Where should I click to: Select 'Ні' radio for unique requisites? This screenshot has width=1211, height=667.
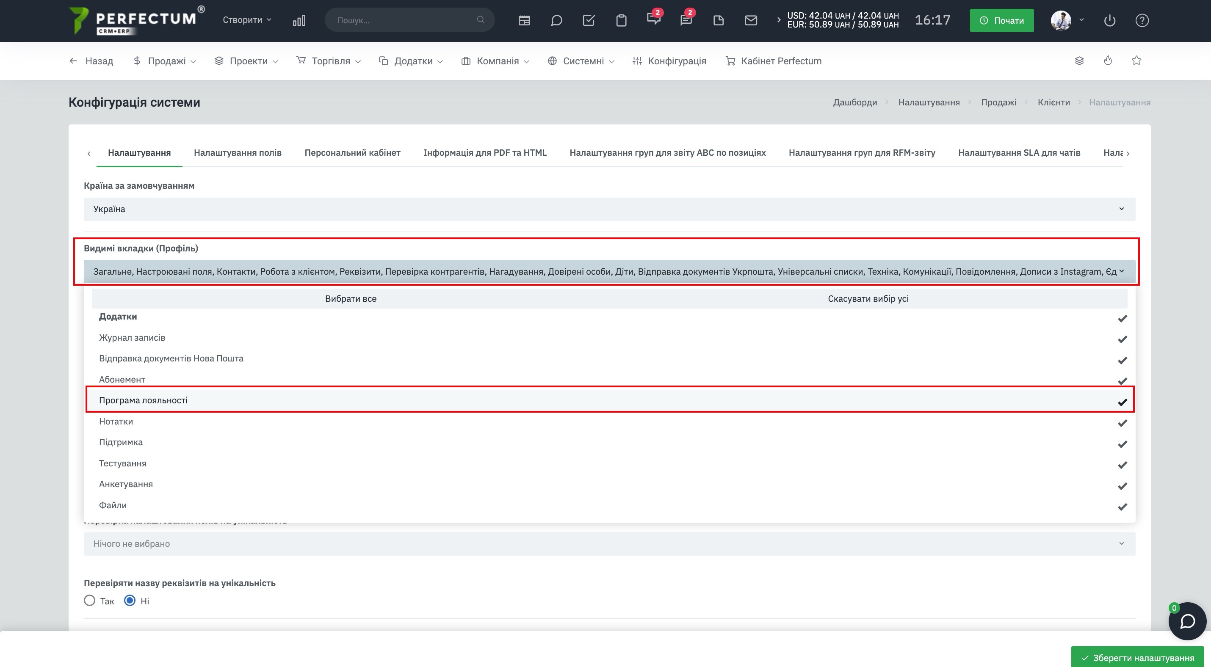130,601
